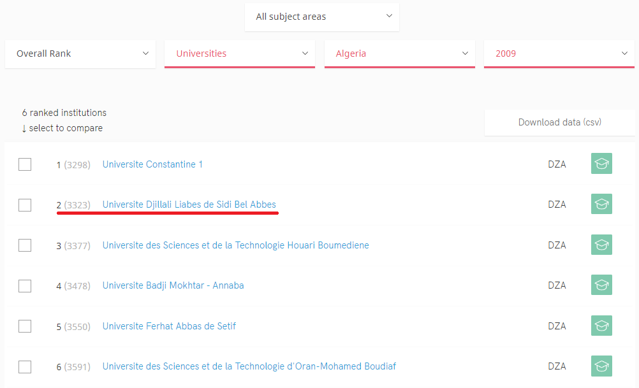Click graduation cap icon for Houari Boumediene university
639x388 pixels.
pyautogui.click(x=601, y=245)
